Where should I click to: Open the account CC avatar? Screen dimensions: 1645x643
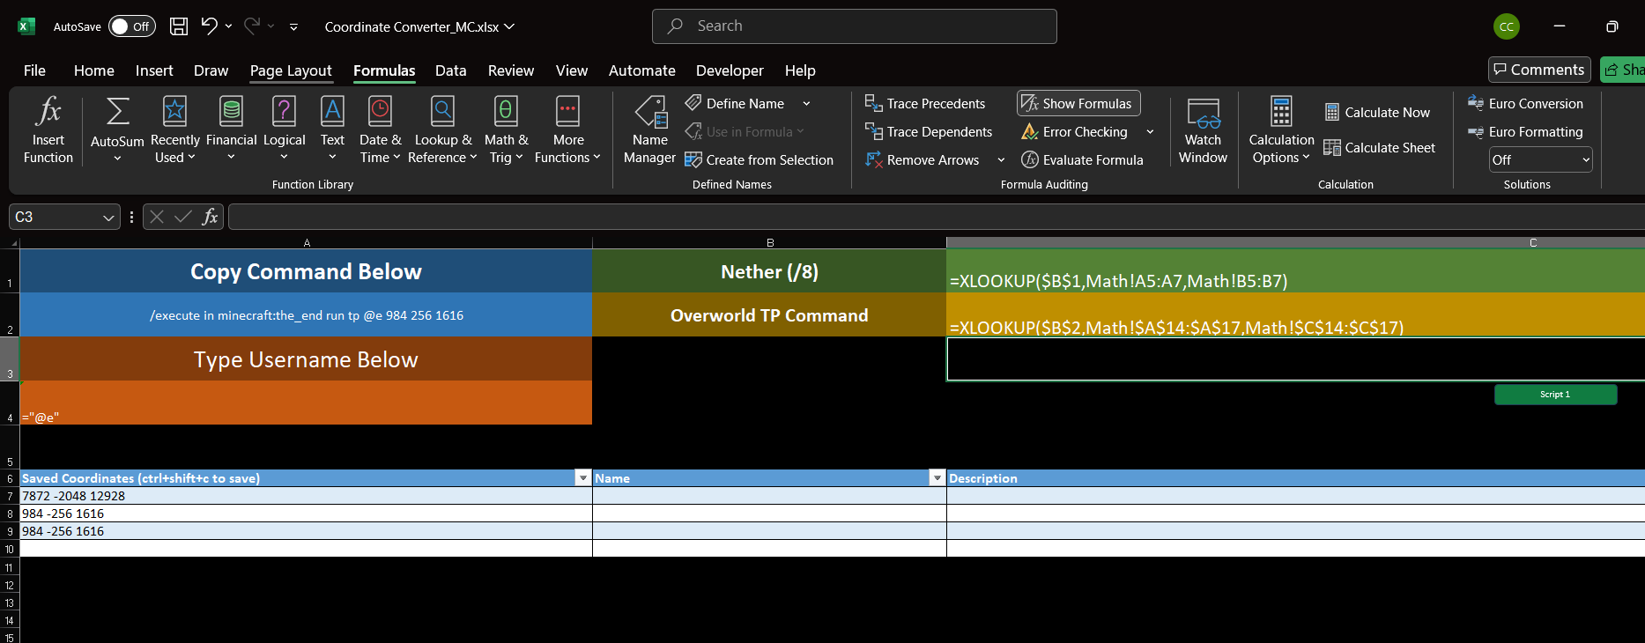tap(1507, 26)
